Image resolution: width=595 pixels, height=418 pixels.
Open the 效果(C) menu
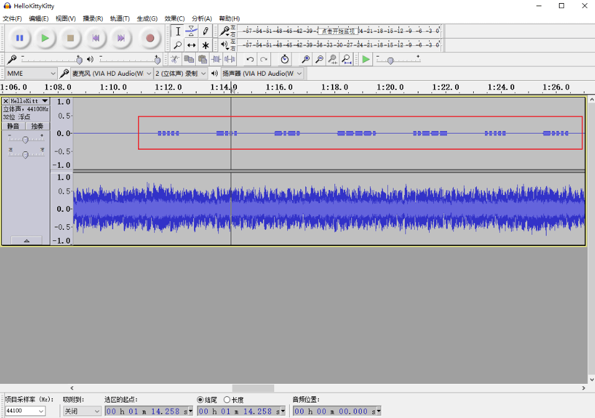pos(174,19)
